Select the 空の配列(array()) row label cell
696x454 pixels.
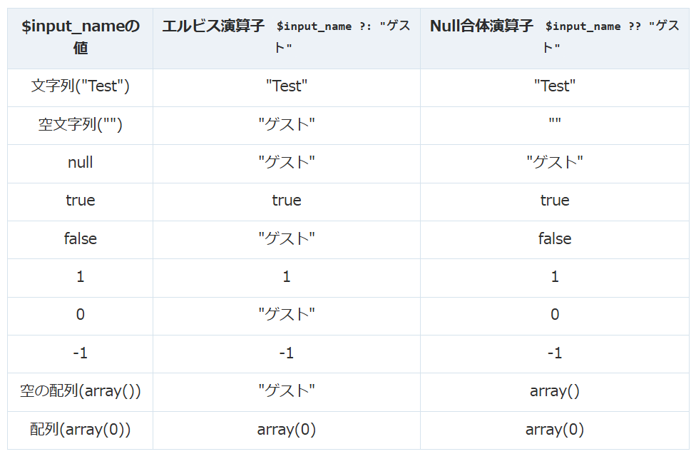80,391
